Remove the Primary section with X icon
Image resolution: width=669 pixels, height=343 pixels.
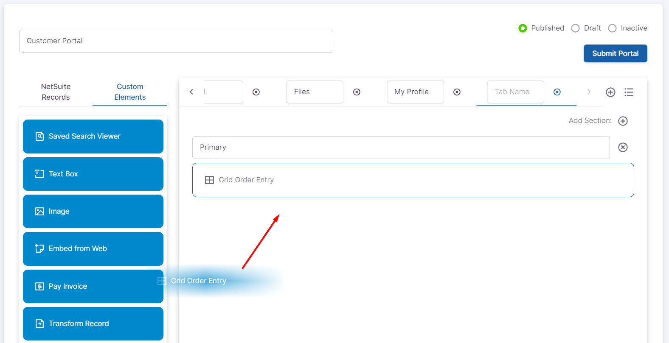pyautogui.click(x=623, y=147)
